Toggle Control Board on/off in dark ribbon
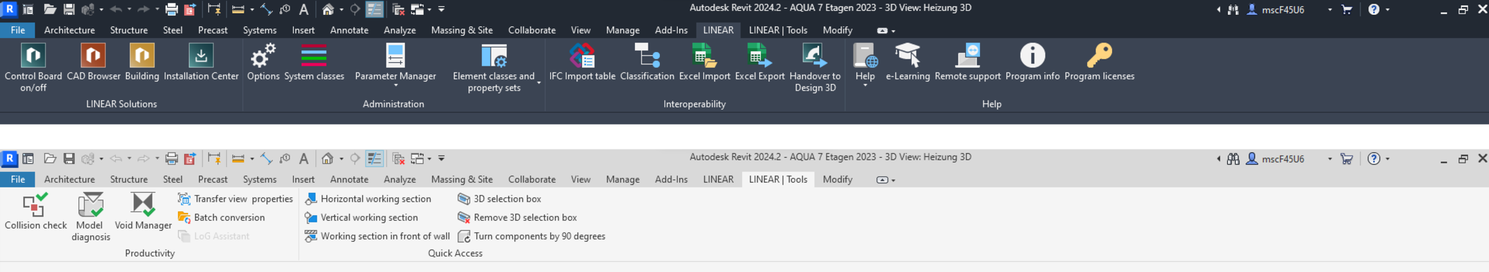Screen dimensions: 1489x272 [x=33, y=68]
